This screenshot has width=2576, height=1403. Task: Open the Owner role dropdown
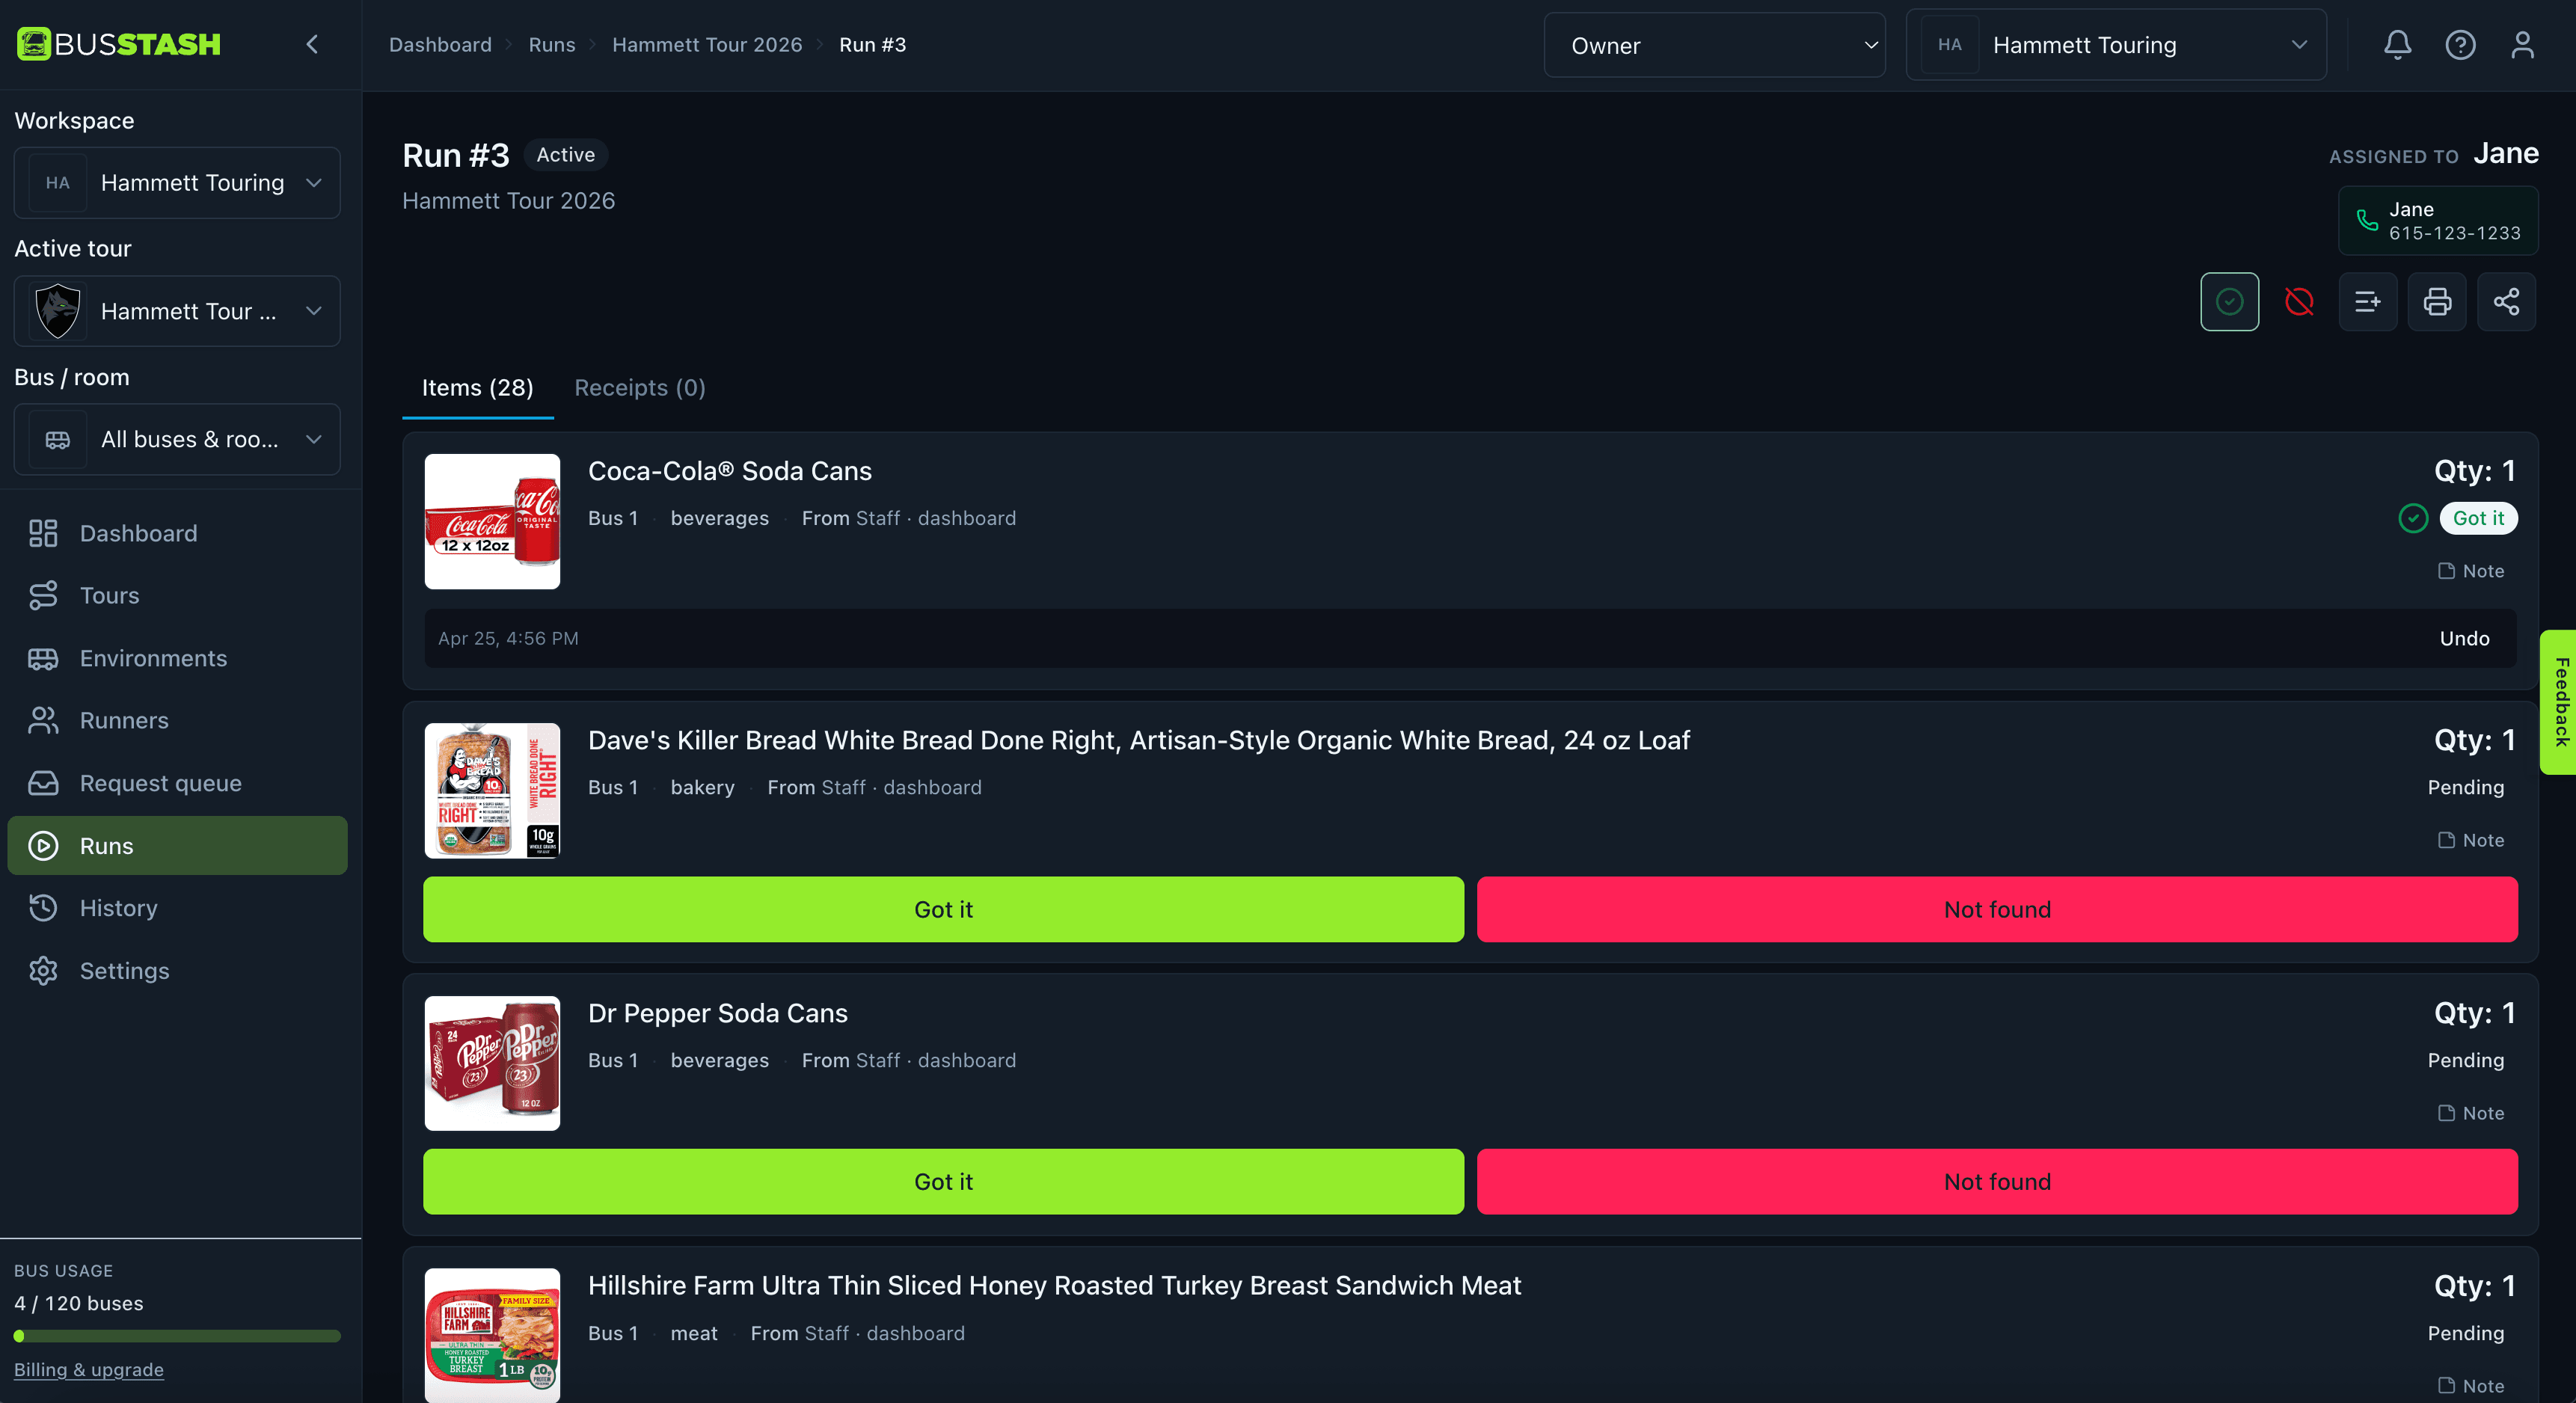pyautogui.click(x=1714, y=45)
